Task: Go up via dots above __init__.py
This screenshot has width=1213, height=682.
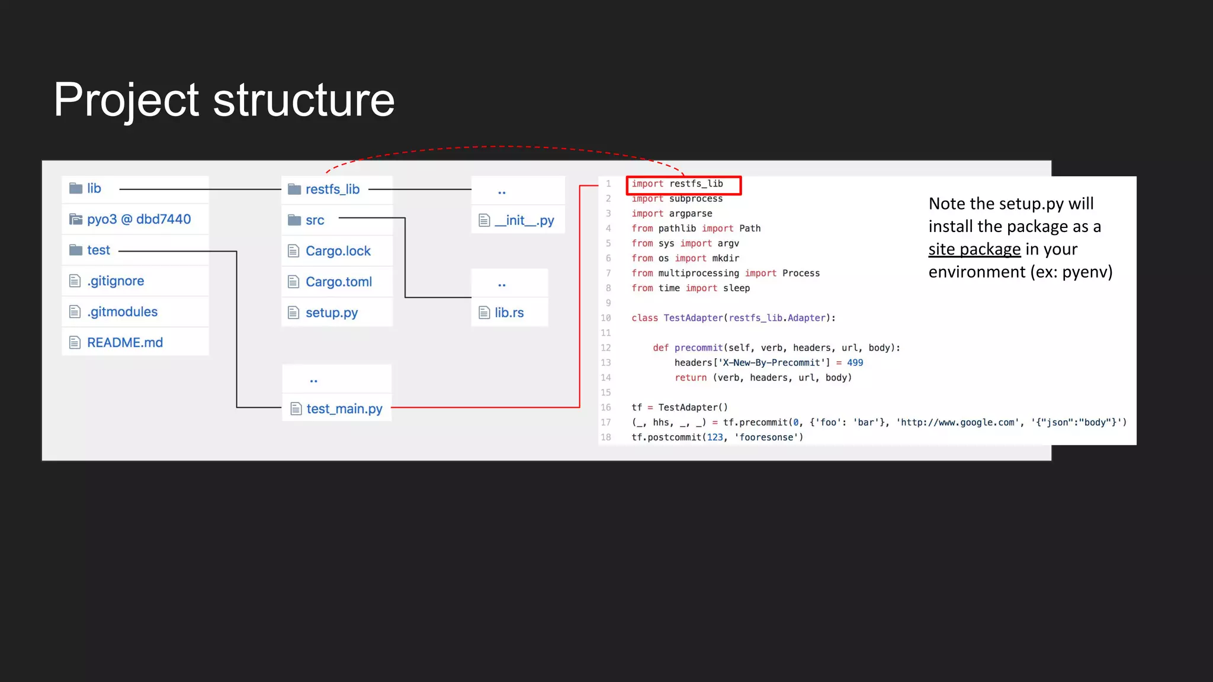Action: [x=502, y=192]
